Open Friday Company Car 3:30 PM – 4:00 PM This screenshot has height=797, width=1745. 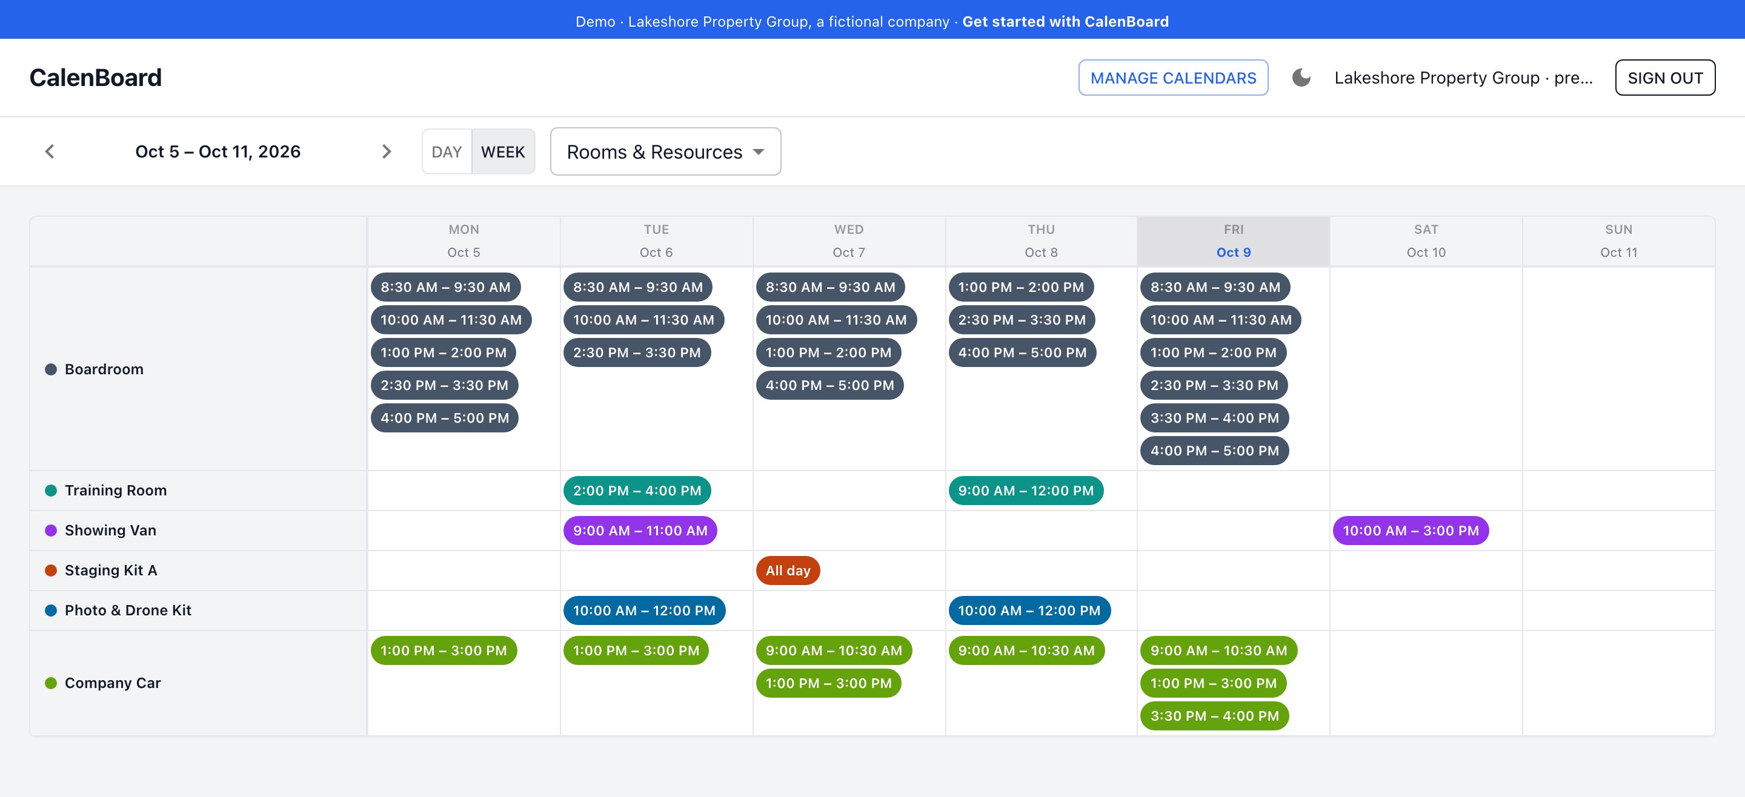tap(1215, 716)
